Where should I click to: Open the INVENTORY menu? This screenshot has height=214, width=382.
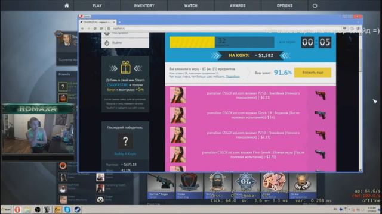coord(144,5)
